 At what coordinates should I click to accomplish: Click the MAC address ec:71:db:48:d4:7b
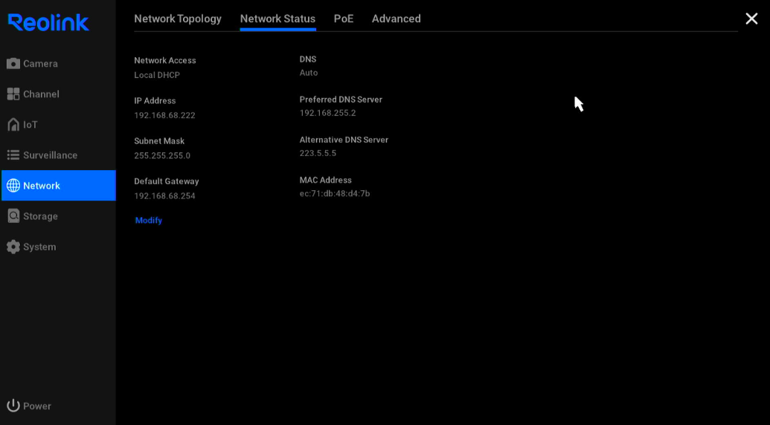click(x=335, y=193)
